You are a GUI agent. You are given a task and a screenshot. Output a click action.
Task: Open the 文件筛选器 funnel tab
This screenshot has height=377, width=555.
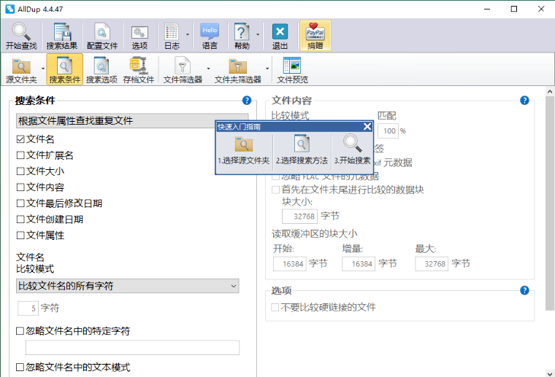pyautogui.click(x=183, y=69)
